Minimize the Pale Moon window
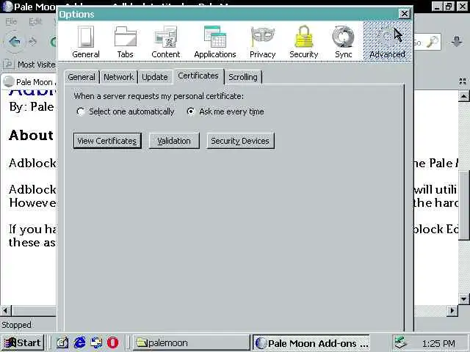Screen dimensions: 470x352 click(x=437, y=7)
